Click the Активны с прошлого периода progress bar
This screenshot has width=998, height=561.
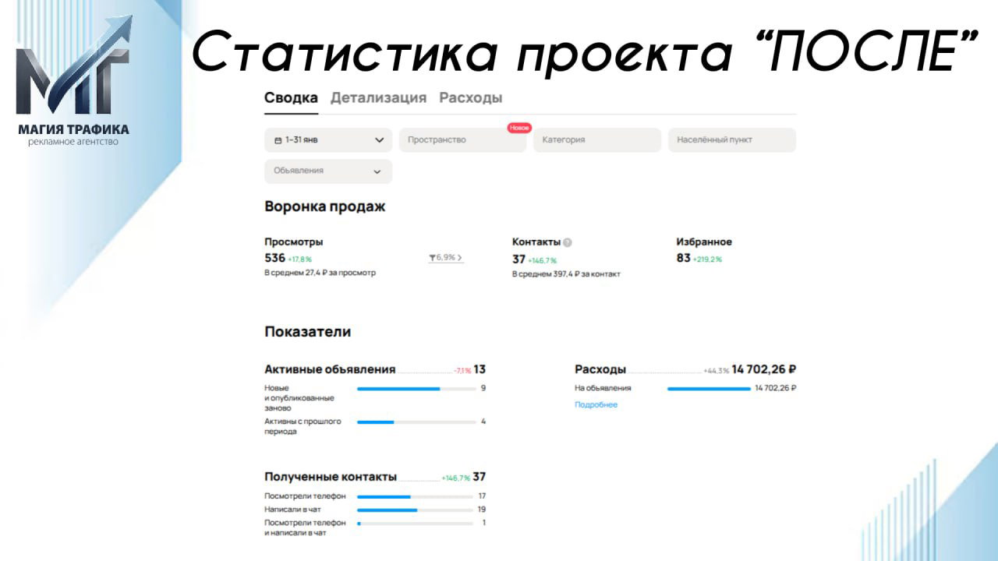pyautogui.click(x=416, y=422)
